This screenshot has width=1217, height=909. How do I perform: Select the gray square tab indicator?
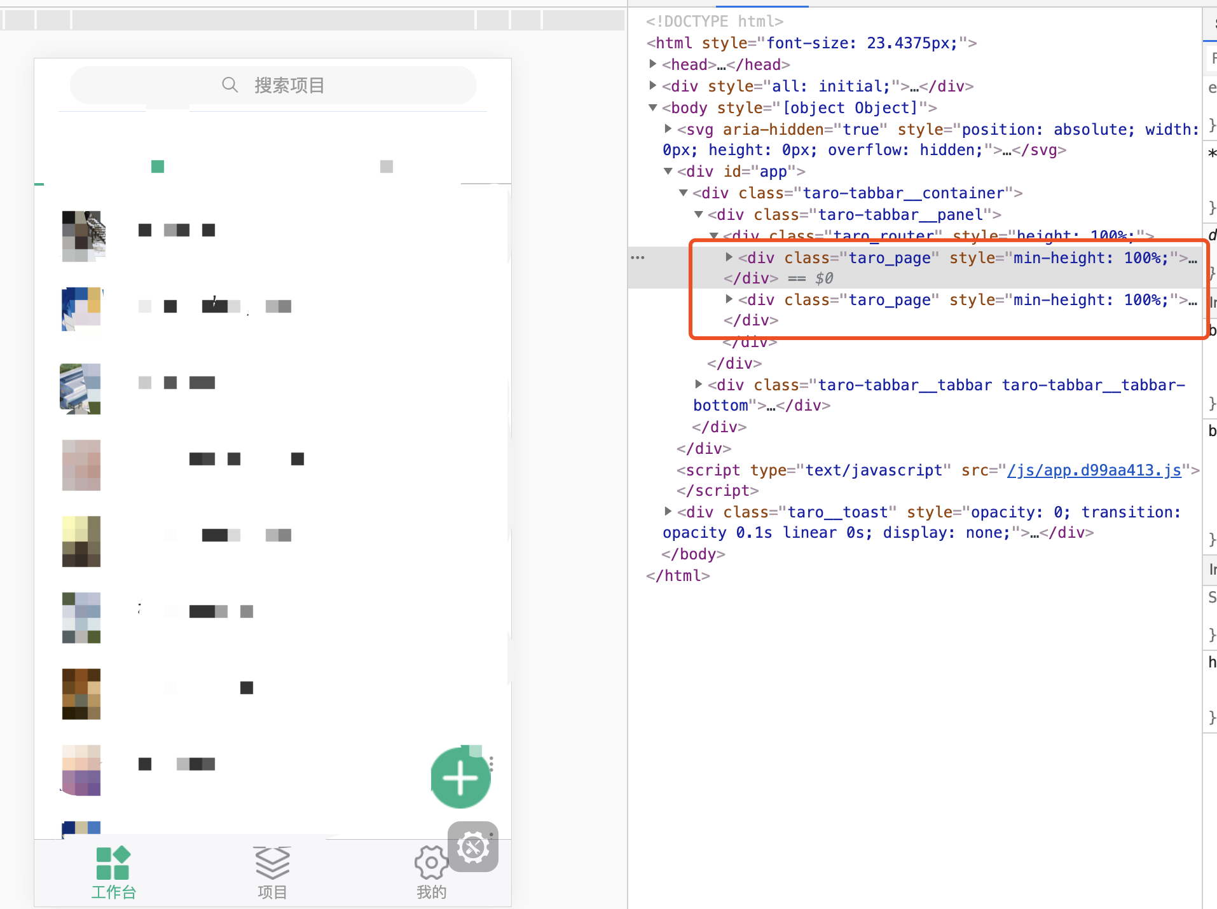[387, 167]
